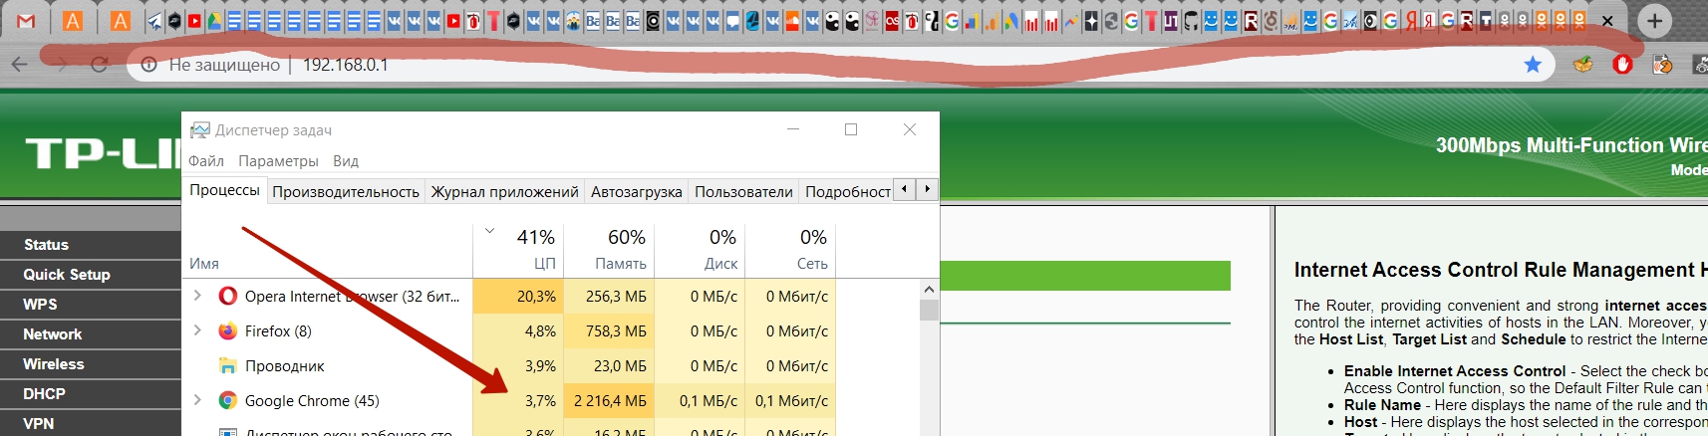1708x436 pixels.
Task: Open the paper plane icon tab
Action: pos(154,21)
